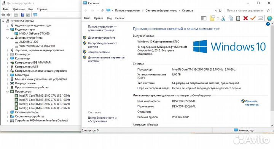Expand Контроллеры IDE ATA/ATAPI category
The image size is (274, 149).
coord(8,63)
